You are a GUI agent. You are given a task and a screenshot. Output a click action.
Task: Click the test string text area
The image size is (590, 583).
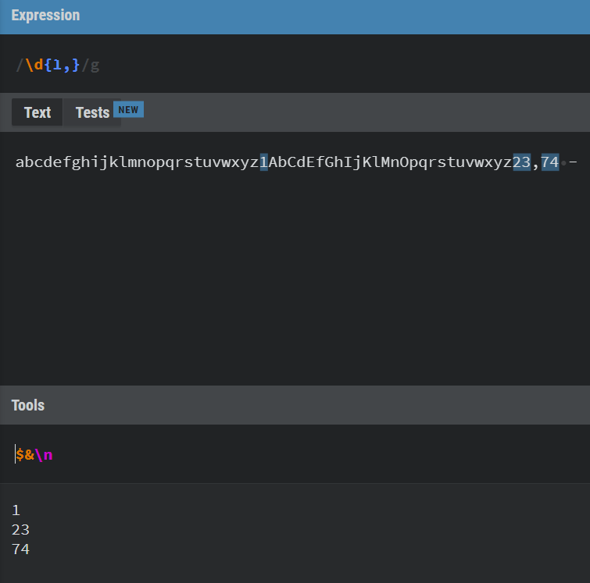[295, 258]
